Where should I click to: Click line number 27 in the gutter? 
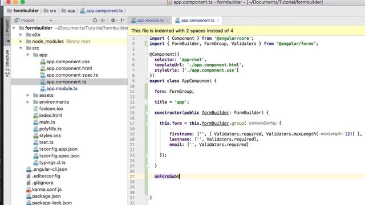[x=132, y=177]
